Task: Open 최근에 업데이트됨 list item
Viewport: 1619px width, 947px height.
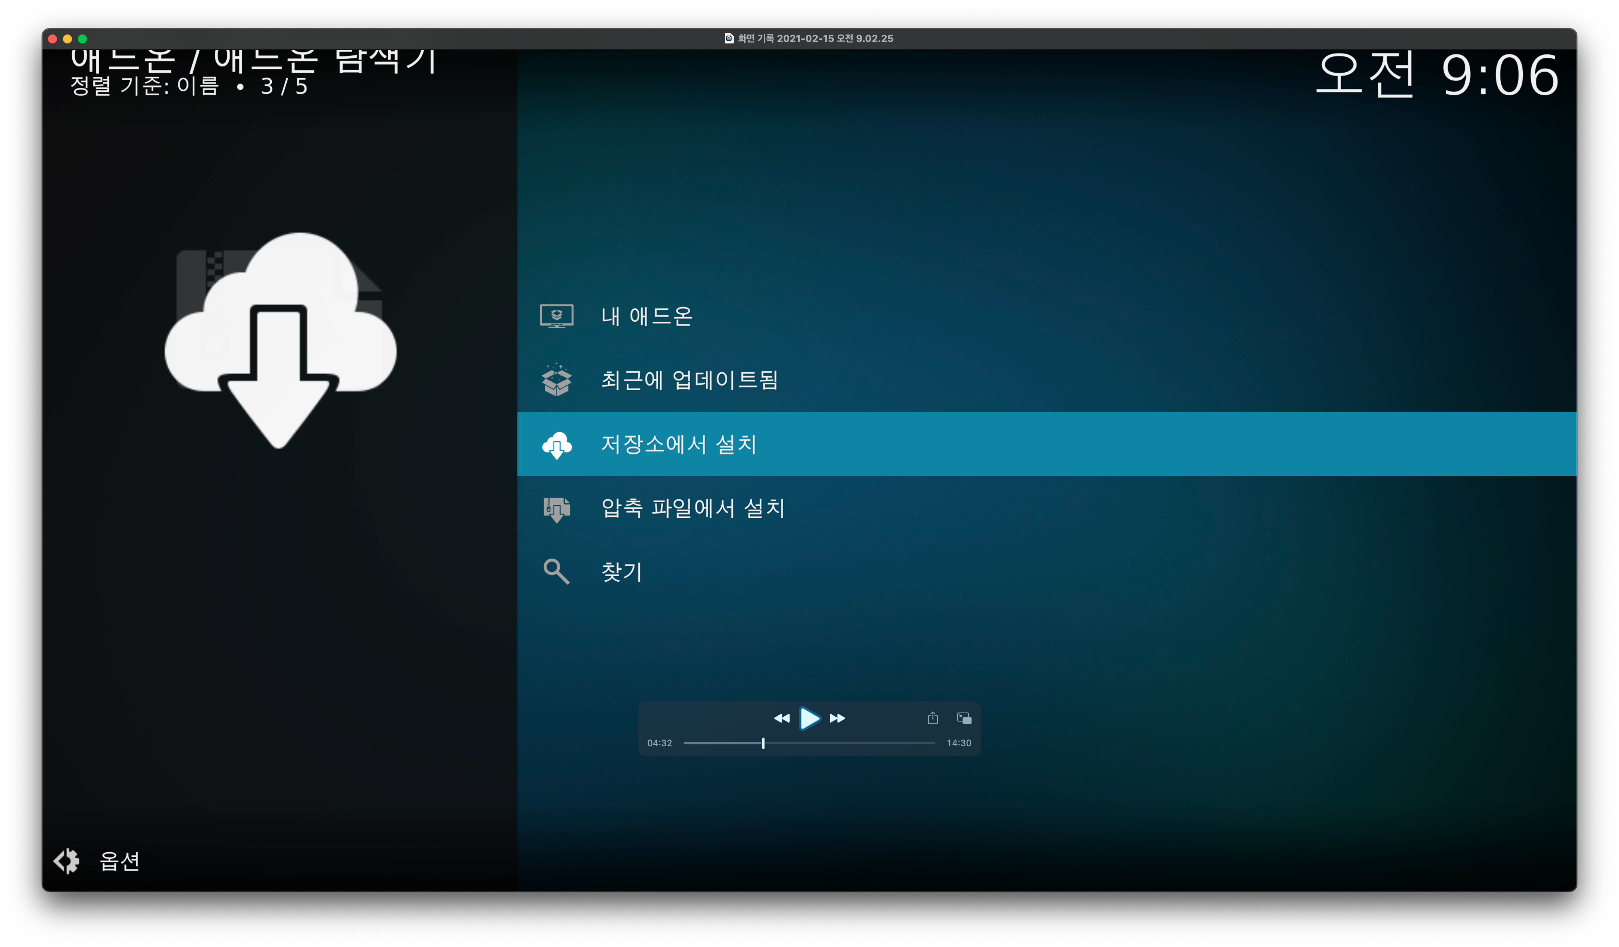Action: tap(689, 380)
